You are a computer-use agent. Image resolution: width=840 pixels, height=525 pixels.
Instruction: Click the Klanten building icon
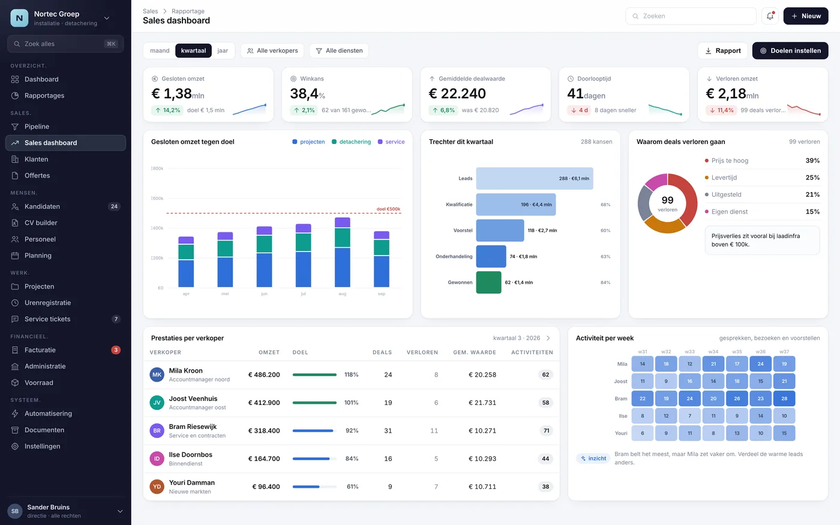click(x=15, y=159)
